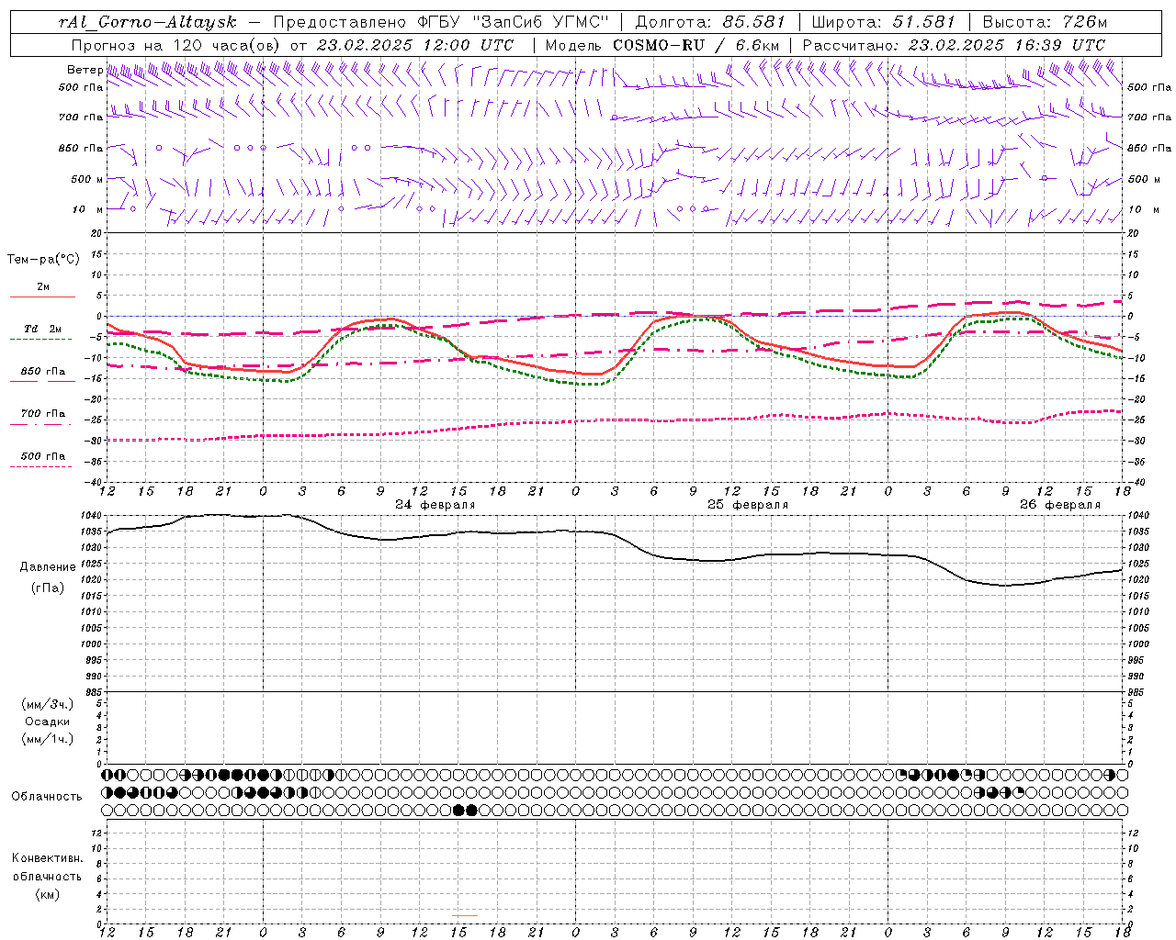This screenshot has height=940, width=1176.
Task: Click the Тем-ра(°C) axis title
Action: pyautogui.click(x=43, y=260)
